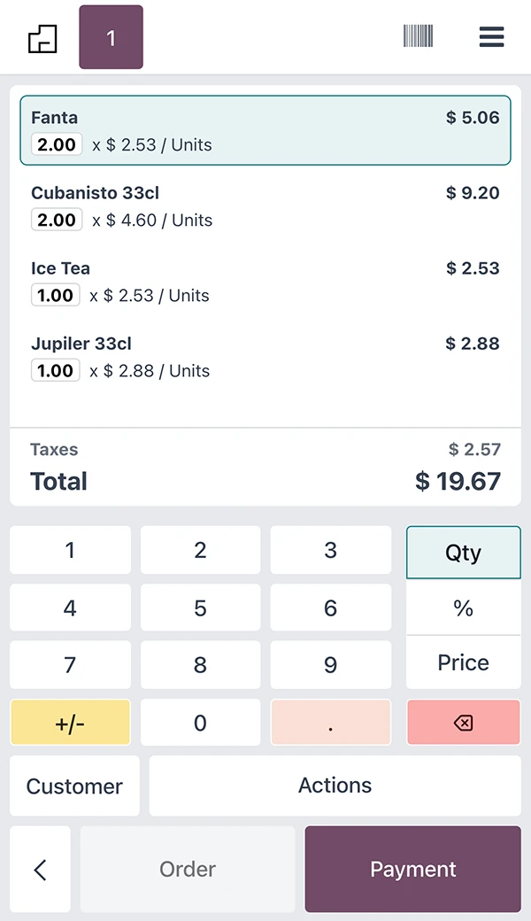Open the hamburger menu

pyautogui.click(x=491, y=36)
